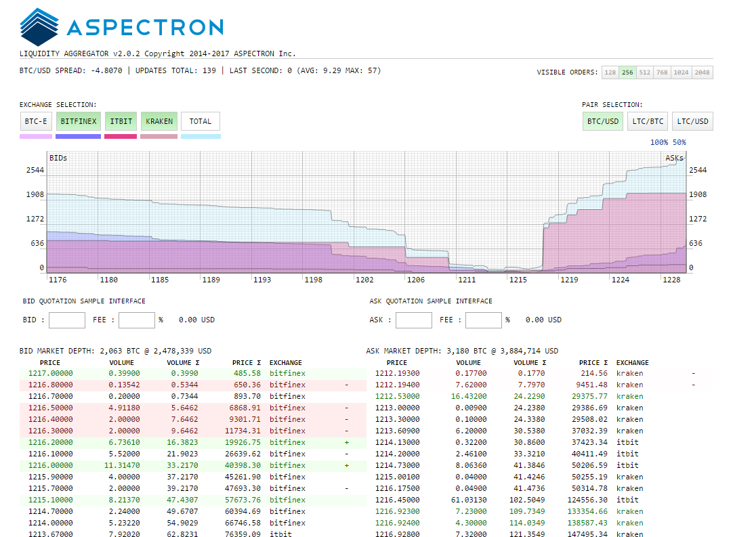Click the Aspectron logo
This screenshot has height=537, width=733.
tap(121, 27)
